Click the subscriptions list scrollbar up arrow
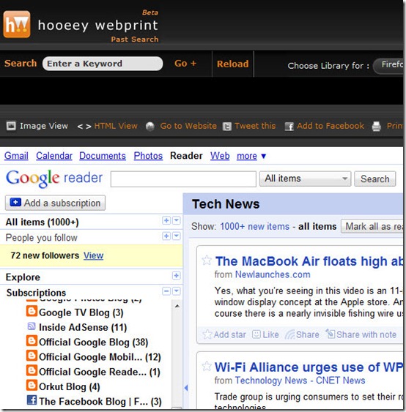 pos(177,306)
